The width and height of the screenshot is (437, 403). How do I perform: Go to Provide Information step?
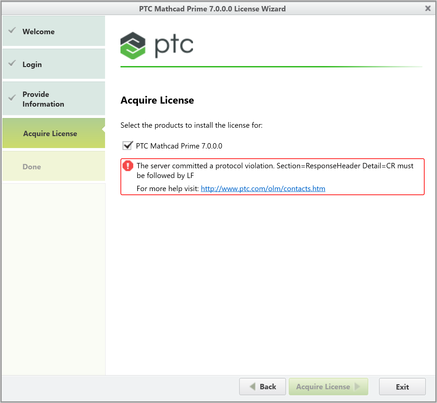[x=43, y=99]
